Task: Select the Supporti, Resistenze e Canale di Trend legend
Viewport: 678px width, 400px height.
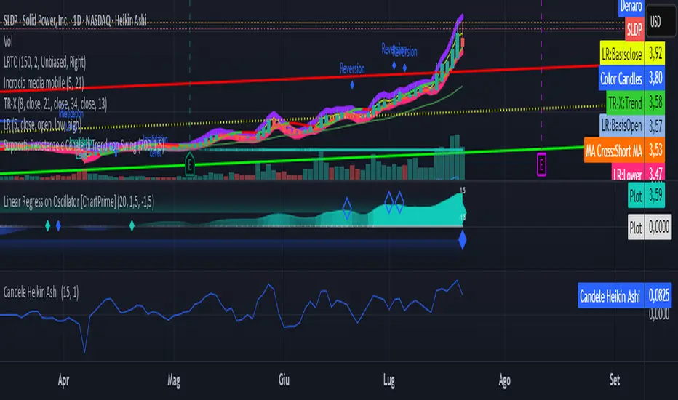Action: (x=84, y=145)
